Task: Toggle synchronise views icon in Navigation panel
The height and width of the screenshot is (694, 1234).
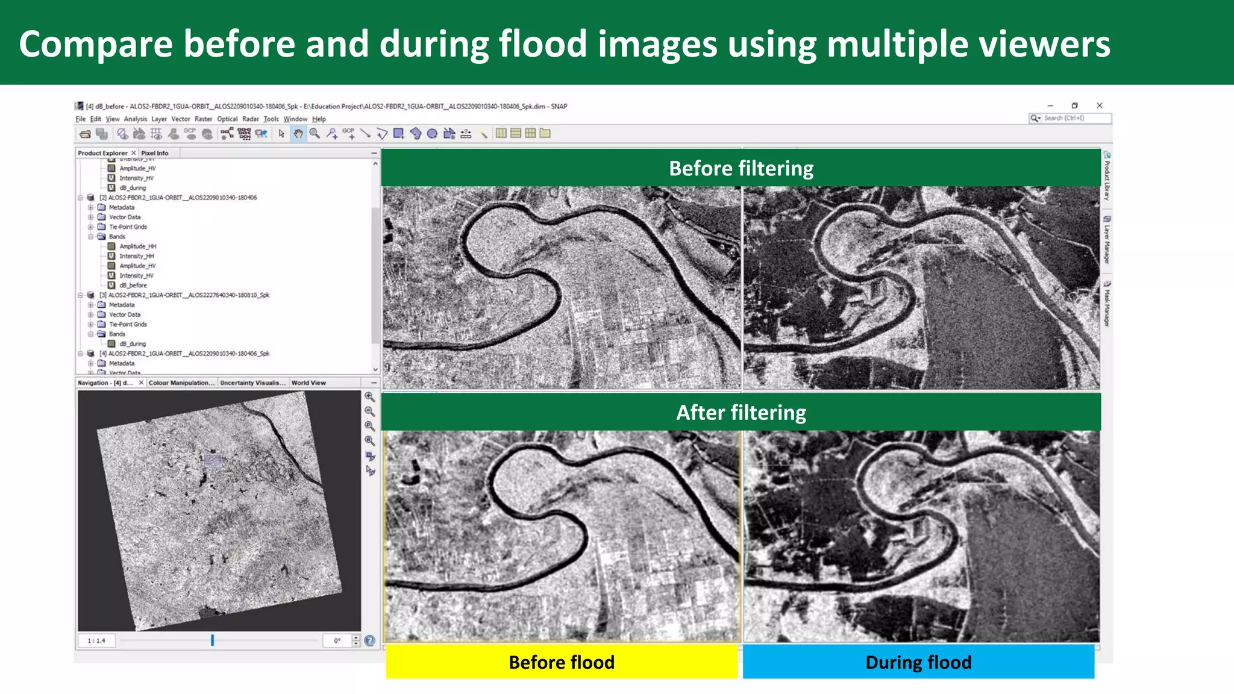Action: click(370, 456)
